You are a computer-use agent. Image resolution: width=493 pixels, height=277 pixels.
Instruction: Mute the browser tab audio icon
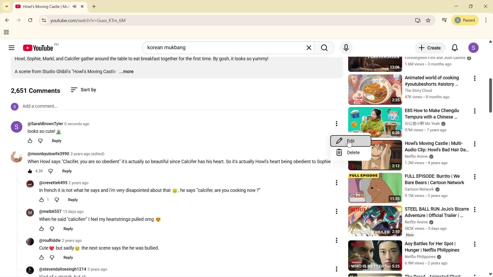pos(74,6)
